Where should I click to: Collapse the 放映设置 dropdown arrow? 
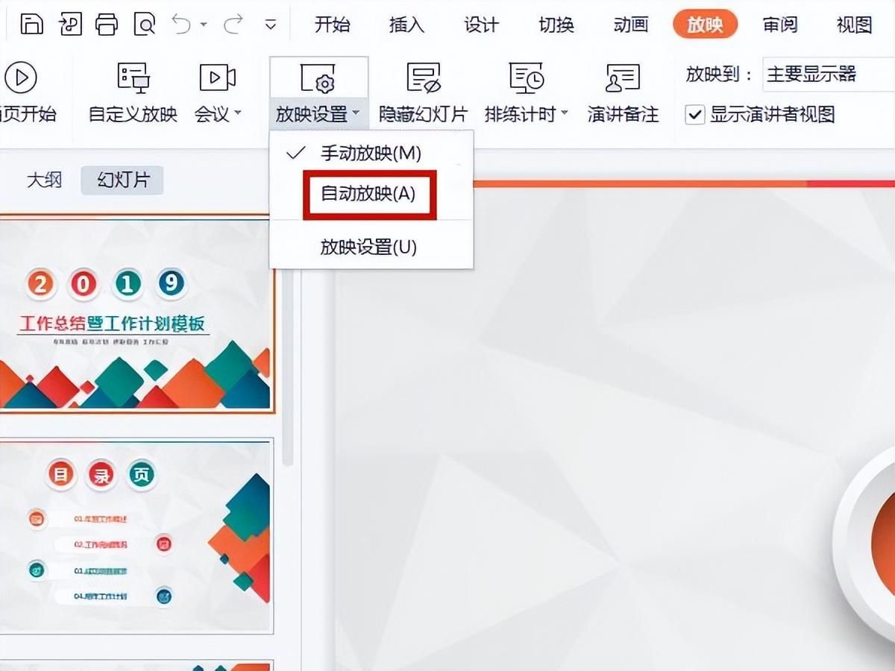[x=357, y=114]
